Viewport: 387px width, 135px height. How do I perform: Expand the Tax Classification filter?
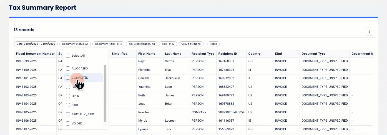[142, 44]
